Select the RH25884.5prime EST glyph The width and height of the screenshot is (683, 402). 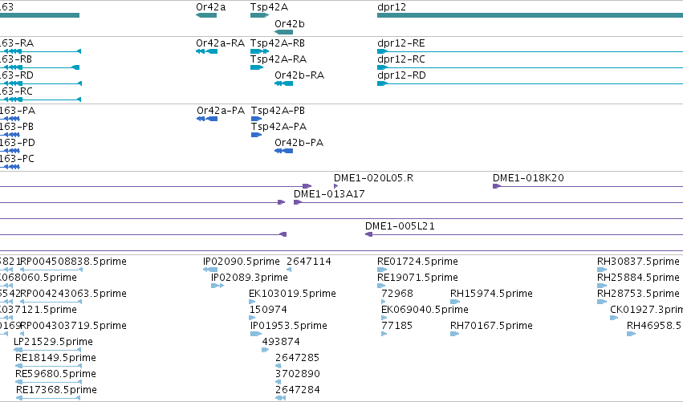coord(602,286)
